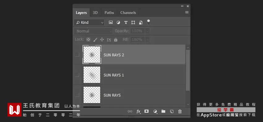The width and height of the screenshot is (263, 122).
Task: Switch to the 3D tab
Action: point(95,13)
